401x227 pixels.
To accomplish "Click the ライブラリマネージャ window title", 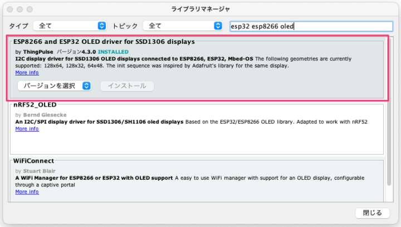I will [x=200, y=9].
